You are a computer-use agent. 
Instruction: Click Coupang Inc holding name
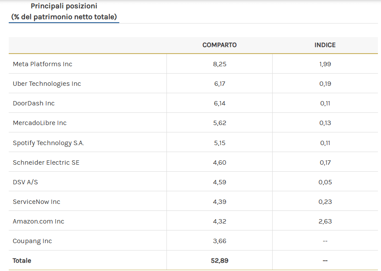point(32,241)
